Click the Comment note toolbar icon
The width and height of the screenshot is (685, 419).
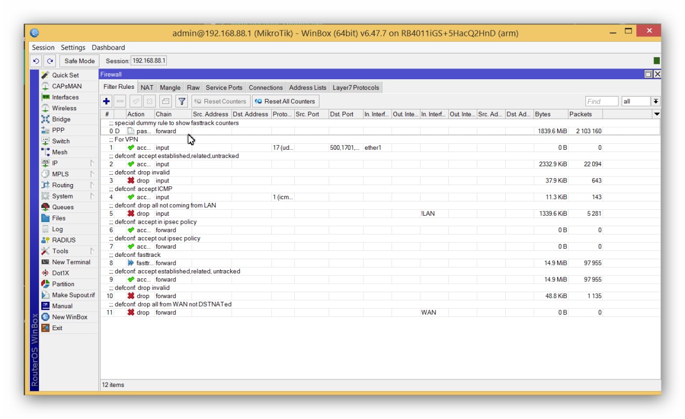pos(166,101)
